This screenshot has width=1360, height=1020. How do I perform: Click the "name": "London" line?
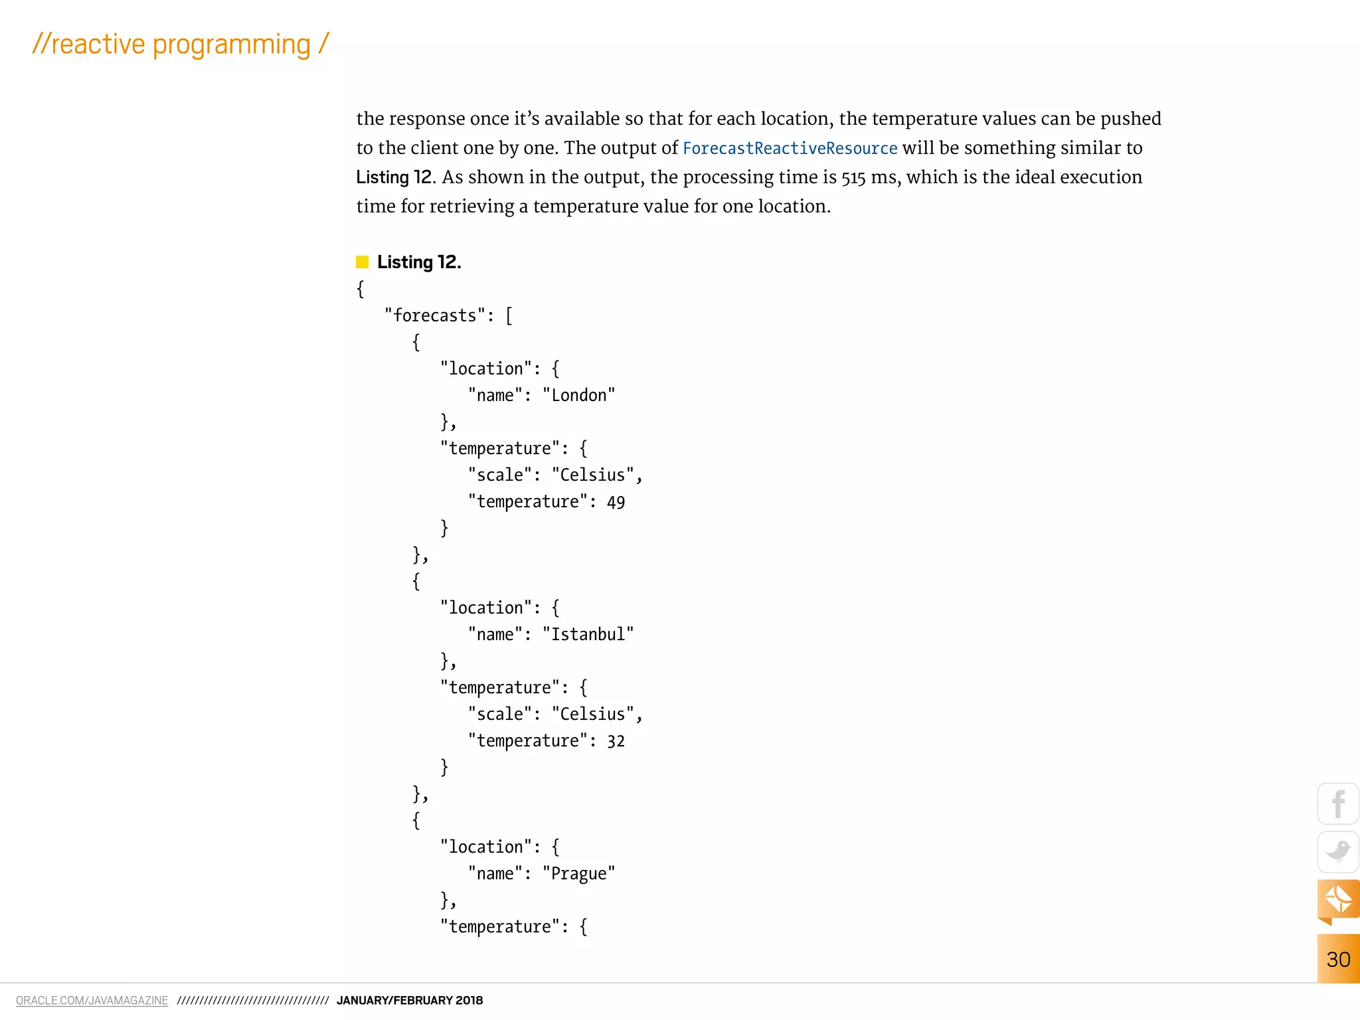coord(541,395)
